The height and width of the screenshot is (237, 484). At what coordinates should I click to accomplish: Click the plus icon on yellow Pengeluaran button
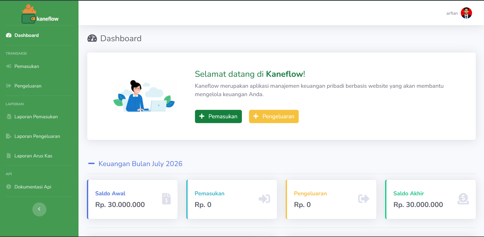256,116
